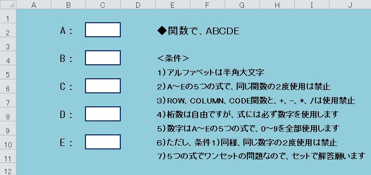The width and height of the screenshot is (371, 175).
Task: Select column B header
Action: pos(69,4)
